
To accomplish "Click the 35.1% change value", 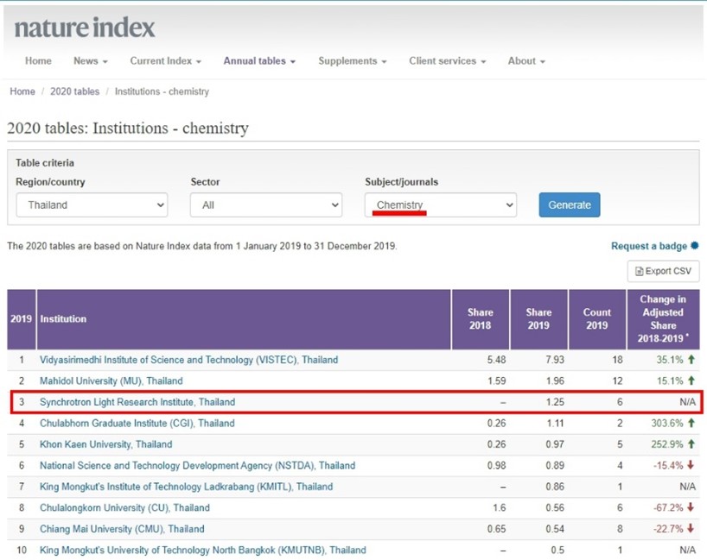I will pyautogui.click(x=670, y=360).
